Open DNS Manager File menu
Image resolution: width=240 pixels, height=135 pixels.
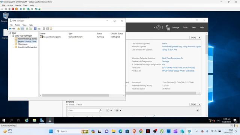pyautogui.click(x=11, y=25)
